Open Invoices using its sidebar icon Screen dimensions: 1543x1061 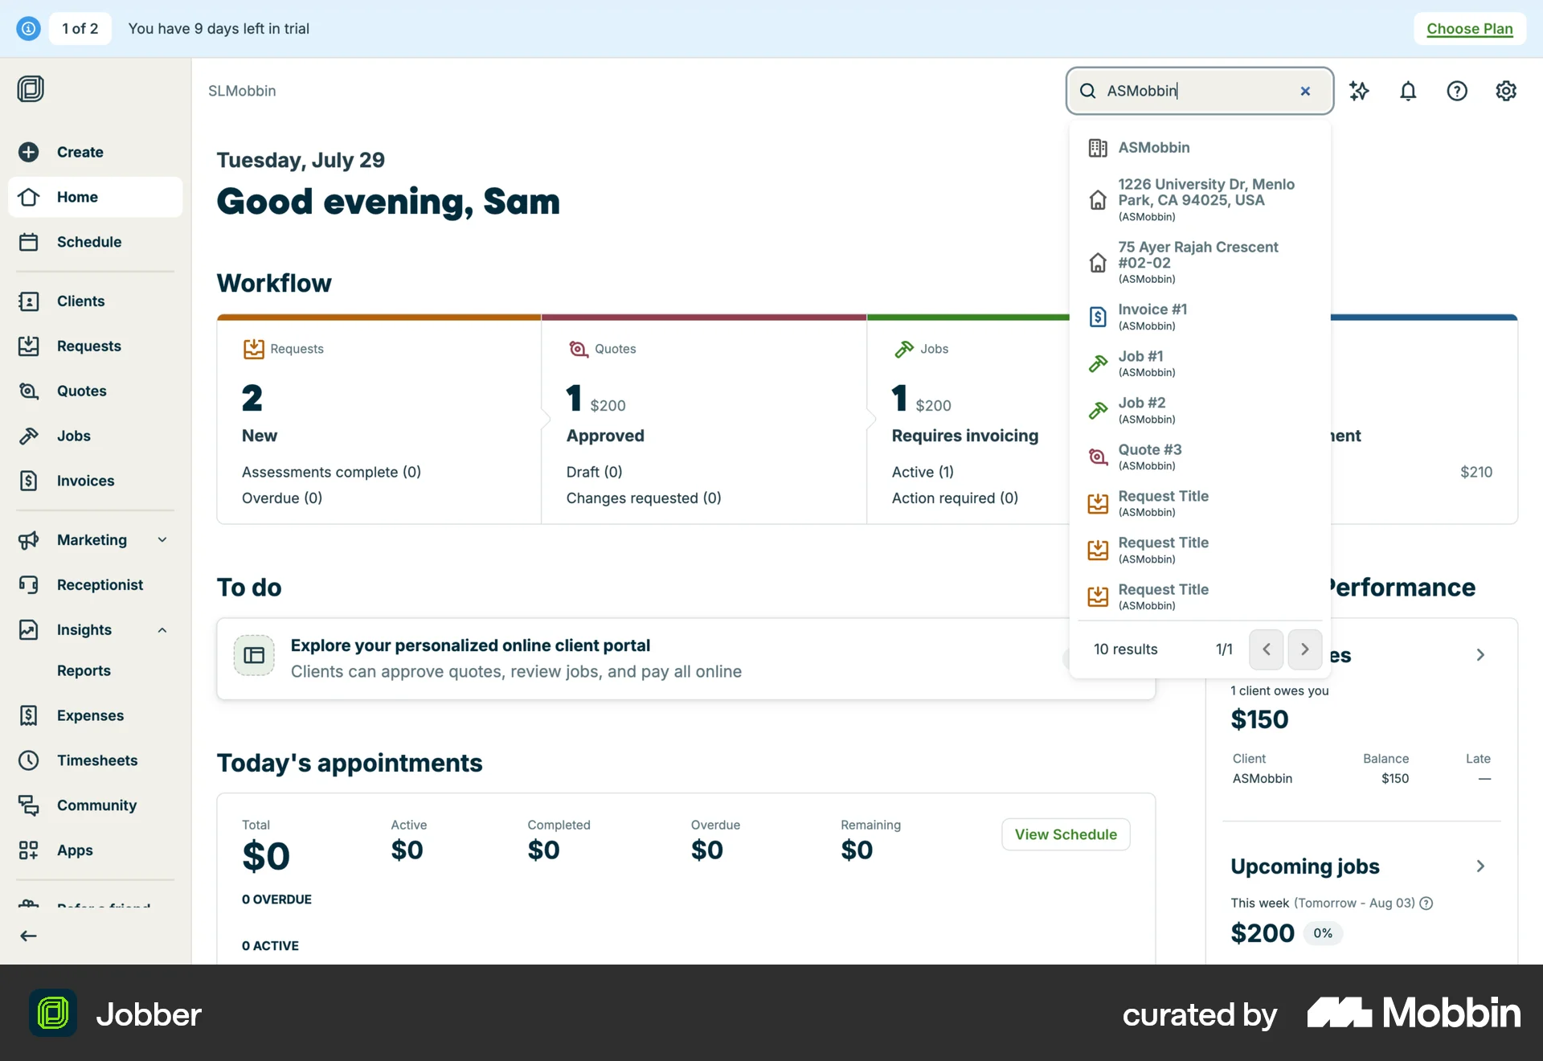(29, 480)
